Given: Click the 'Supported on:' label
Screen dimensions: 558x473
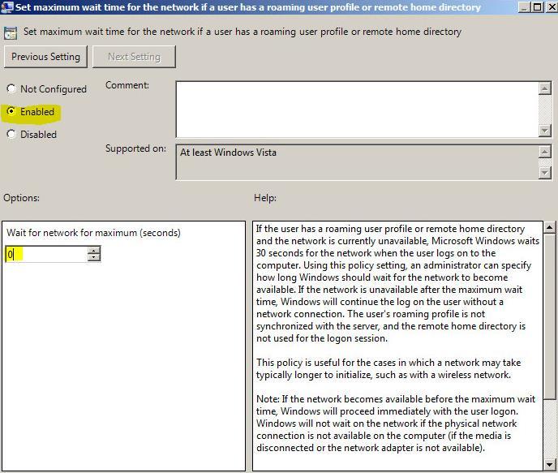Looking at the screenshot, I should [x=135, y=148].
